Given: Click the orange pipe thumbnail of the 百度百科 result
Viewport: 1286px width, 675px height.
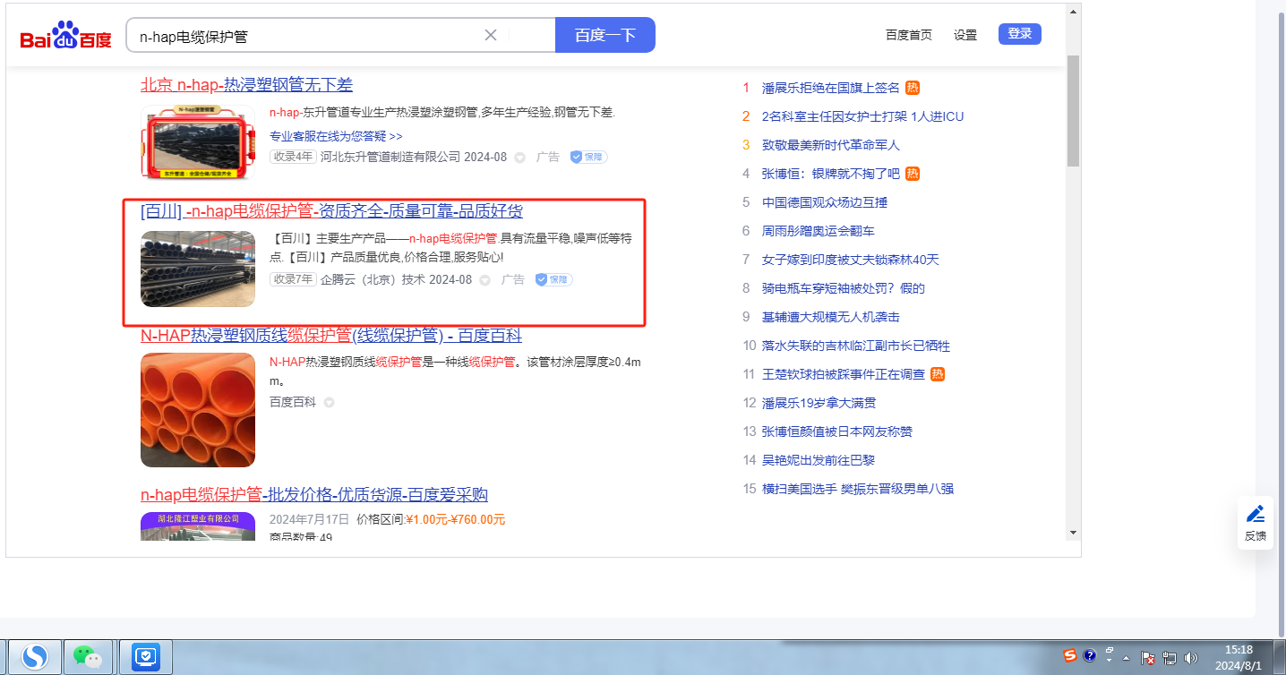Looking at the screenshot, I should point(198,410).
